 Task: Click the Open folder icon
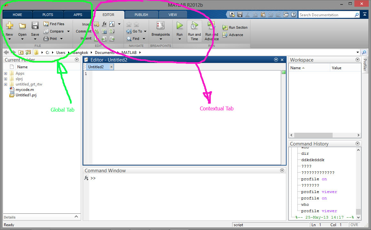[x=22, y=26]
